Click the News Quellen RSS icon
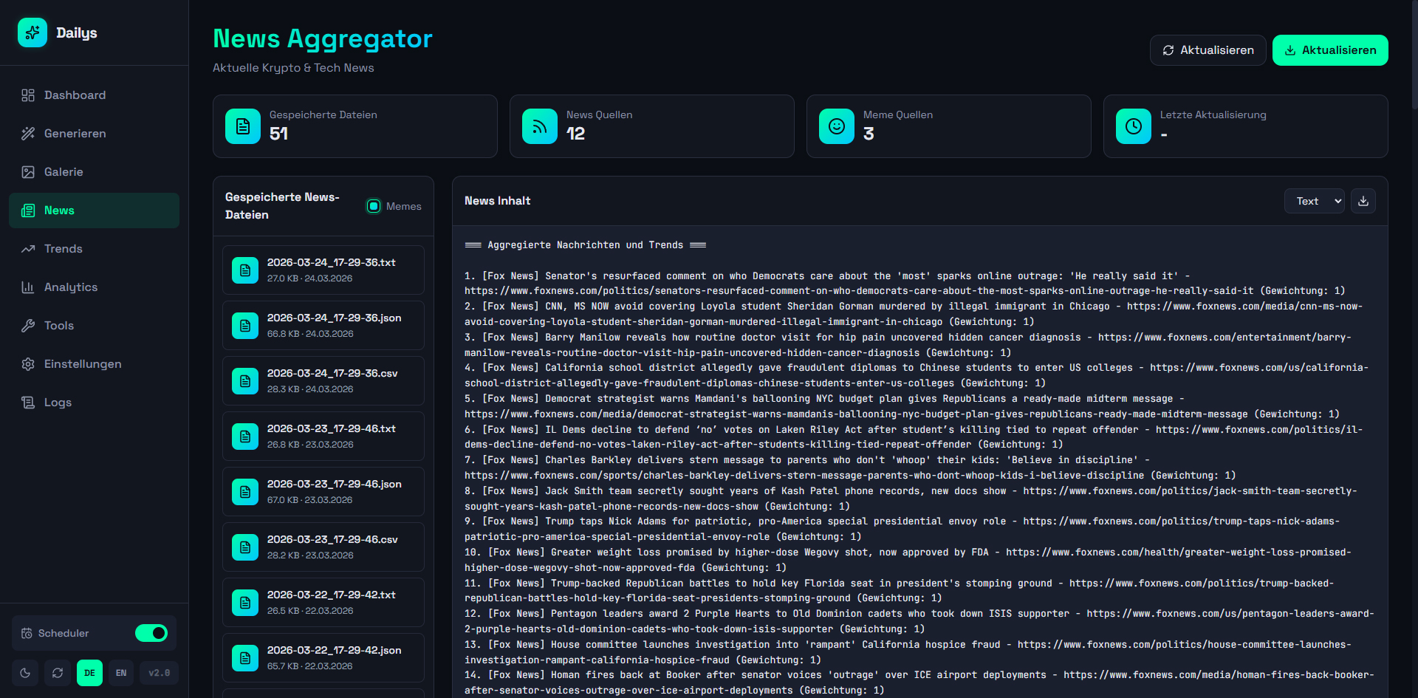 click(540, 126)
